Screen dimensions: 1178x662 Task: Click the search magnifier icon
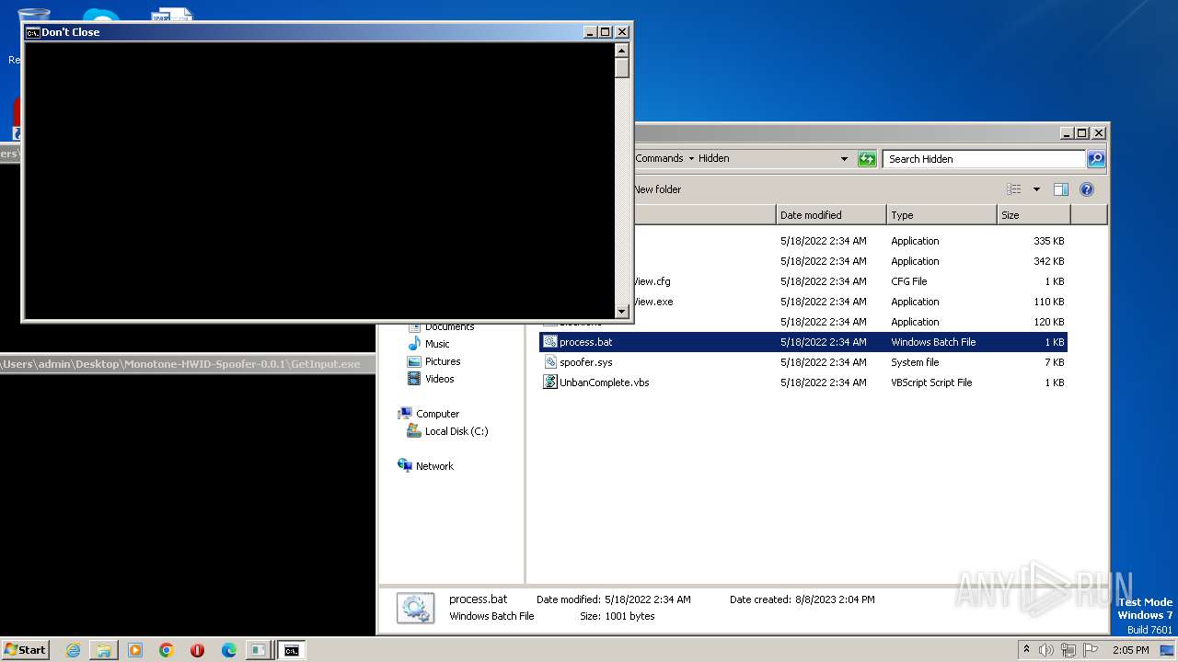coord(1095,158)
